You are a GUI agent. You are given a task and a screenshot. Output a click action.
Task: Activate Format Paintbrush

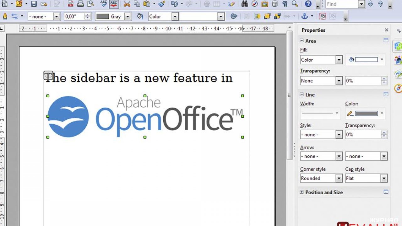(161, 4)
